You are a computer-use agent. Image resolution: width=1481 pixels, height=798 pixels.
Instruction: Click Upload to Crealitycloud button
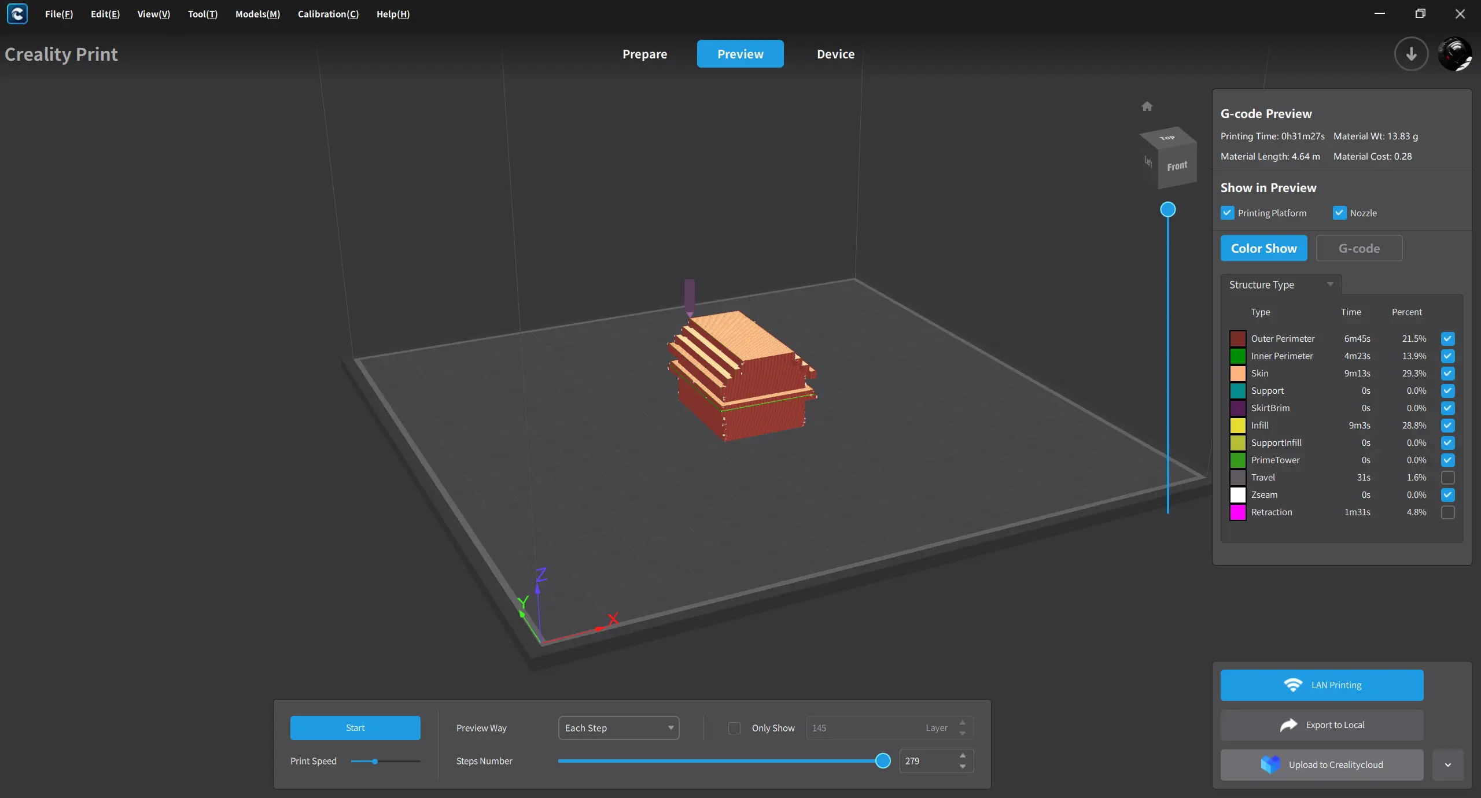coord(1322,765)
